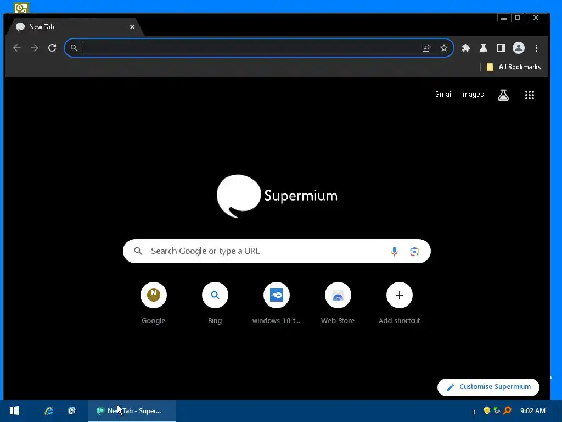Minimize the Supermium window
The width and height of the screenshot is (562, 422).
504,18
